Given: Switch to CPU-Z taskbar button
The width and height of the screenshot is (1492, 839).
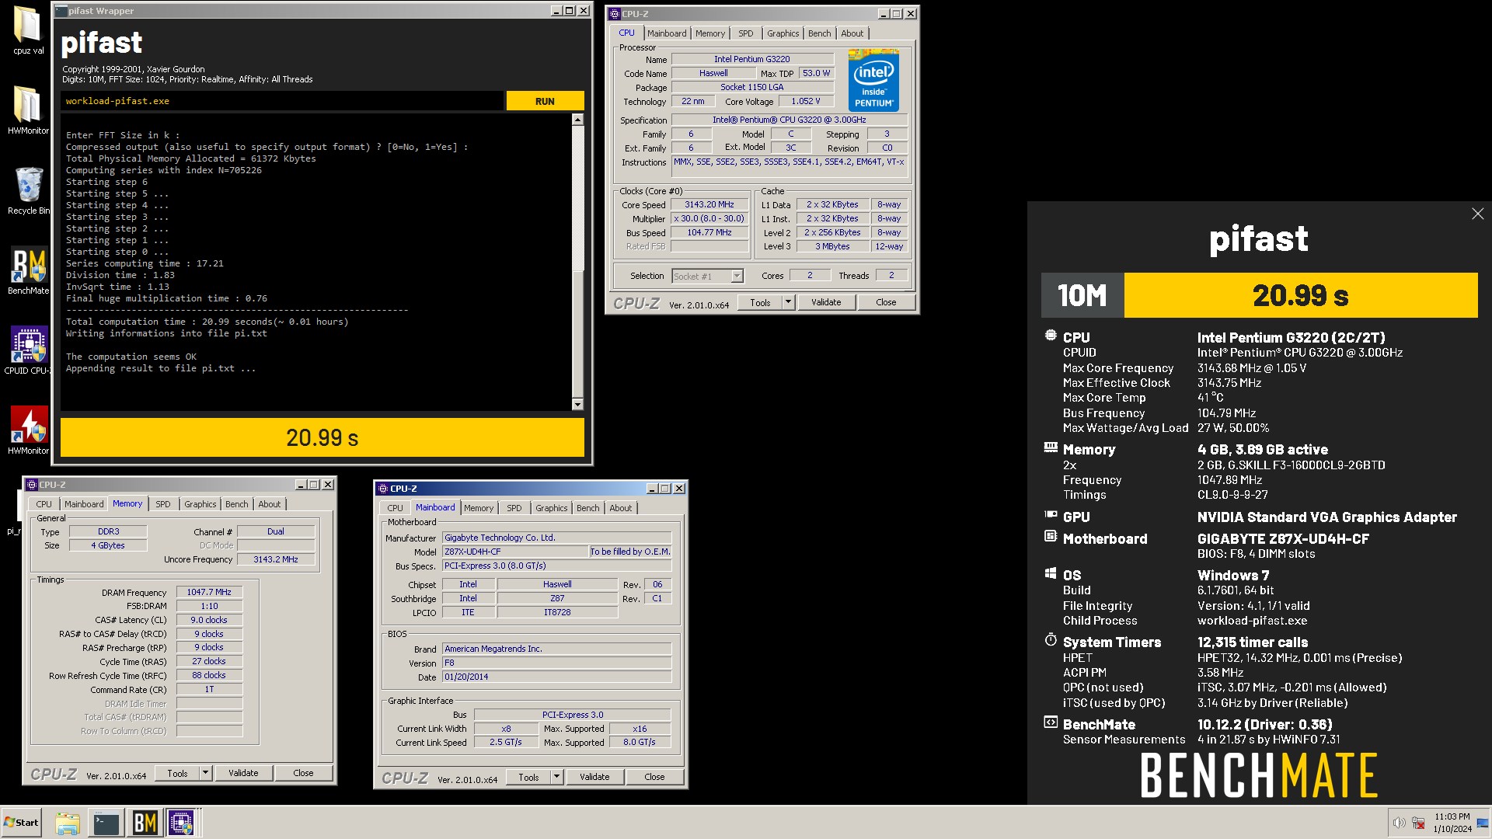Looking at the screenshot, I should click(x=181, y=823).
